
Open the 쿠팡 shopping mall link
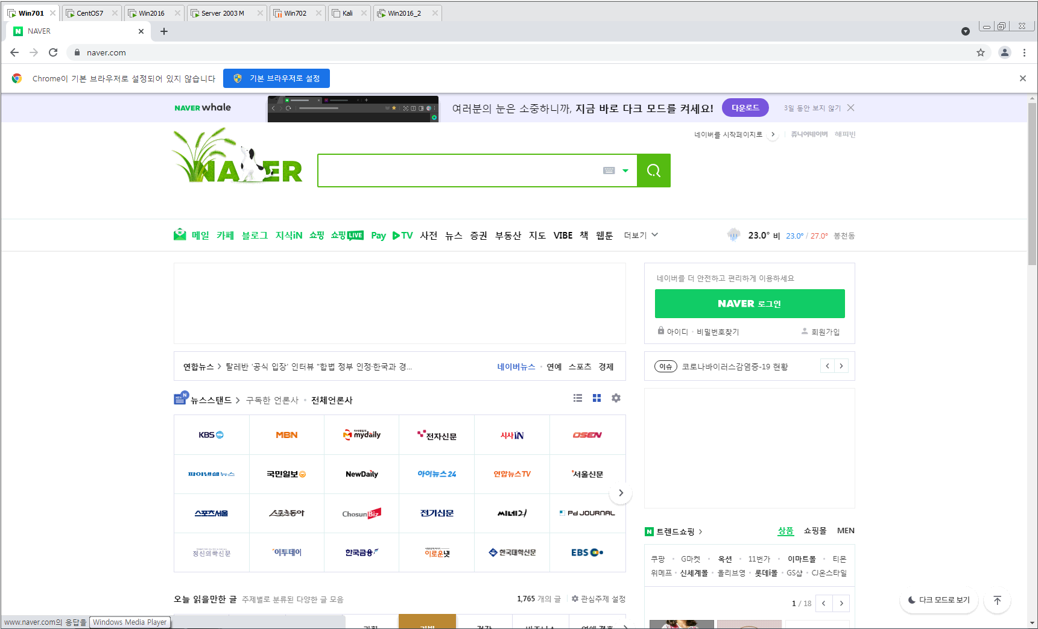[x=657, y=559]
